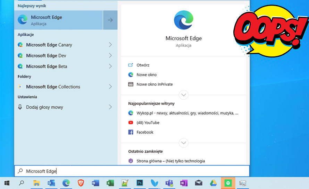Image resolution: width=309 pixels, height=189 pixels.
Task: Expand Microsoft Edge Beta chevron
Action: tap(110, 66)
